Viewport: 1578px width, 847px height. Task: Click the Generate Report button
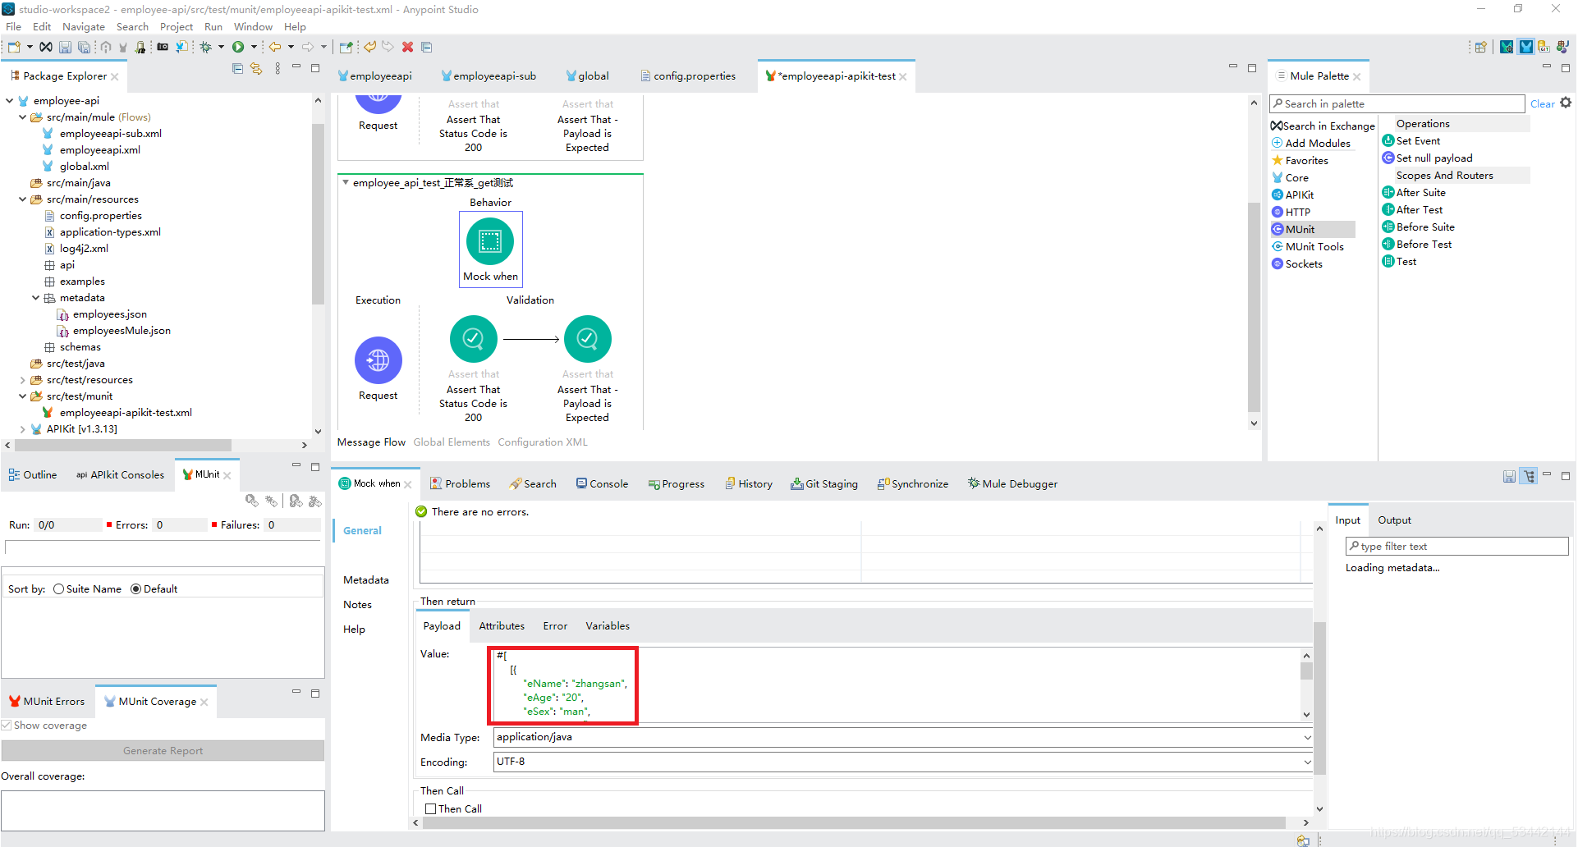click(163, 751)
